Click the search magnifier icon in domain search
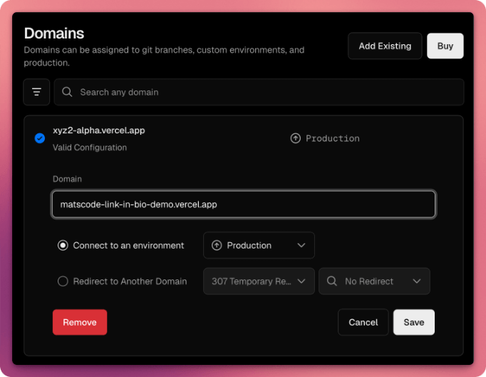This screenshot has height=377, width=486. [x=67, y=92]
